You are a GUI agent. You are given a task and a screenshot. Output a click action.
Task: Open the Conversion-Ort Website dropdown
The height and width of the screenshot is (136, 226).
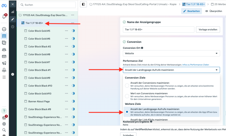[x=171, y=54]
